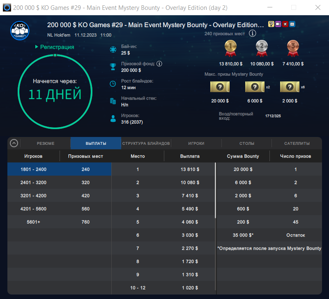Click the green Регистрация play arrow
Screen dimensions: 329x299
pos(37,46)
